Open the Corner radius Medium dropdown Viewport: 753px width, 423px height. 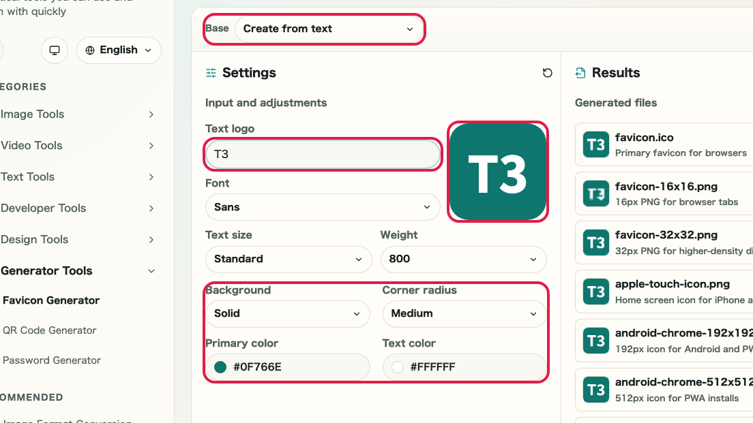click(x=464, y=313)
